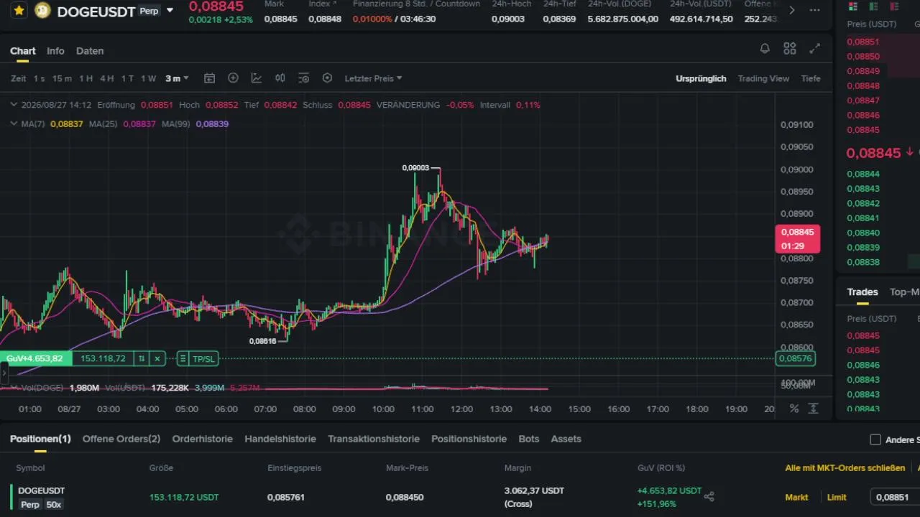Open the Bots tab

[x=528, y=439]
